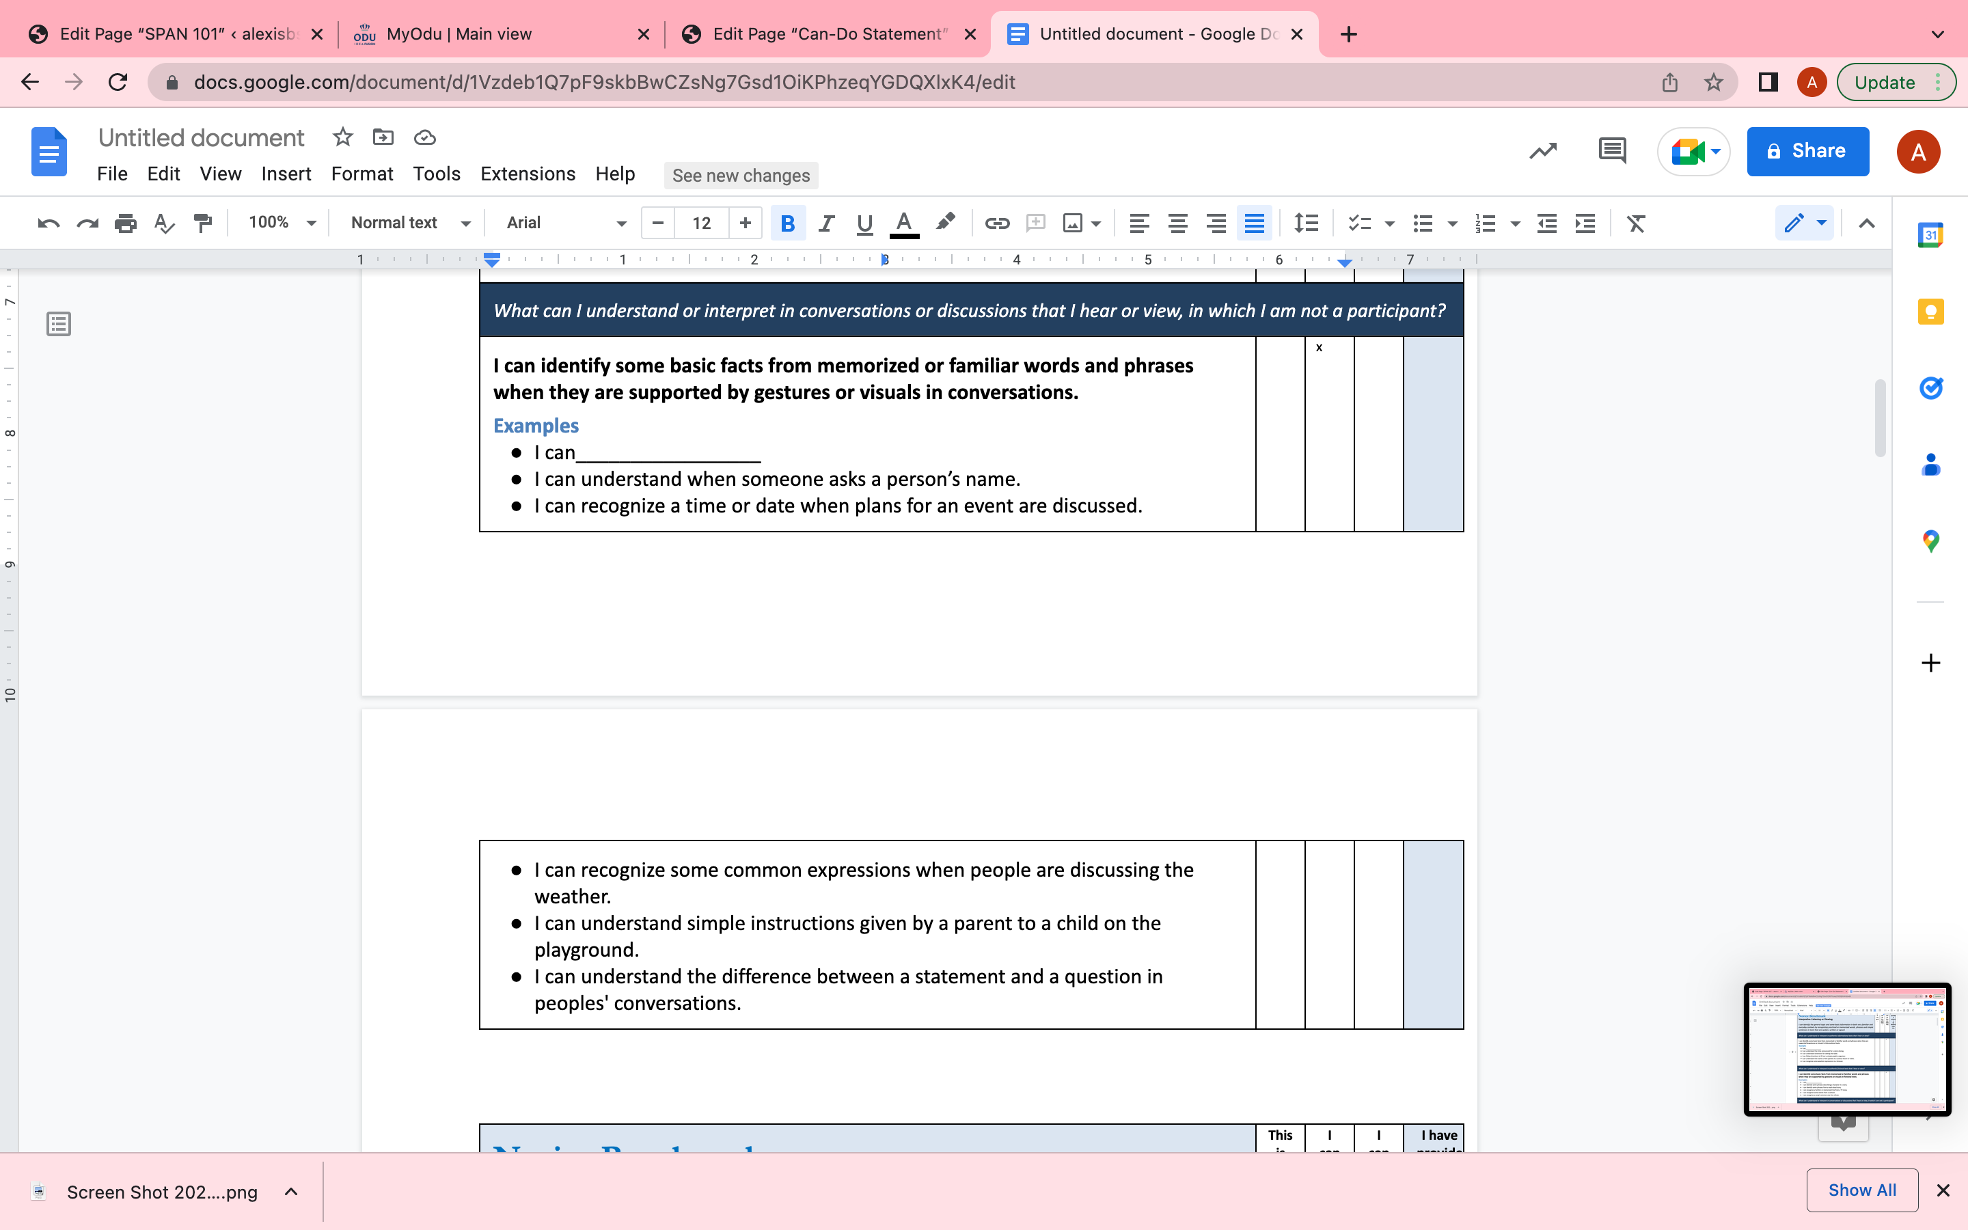Toggle Underline formatting
Image resolution: width=1968 pixels, height=1230 pixels.
tap(864, 223)
